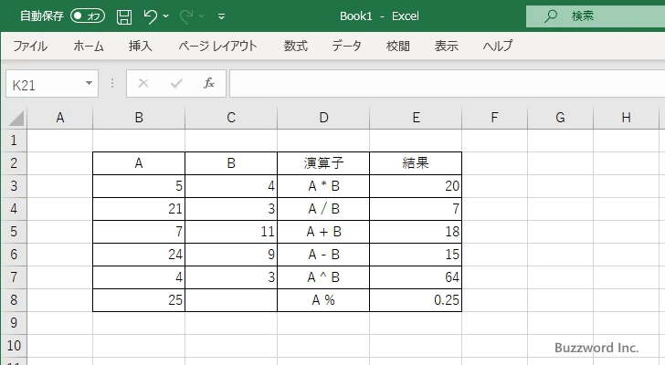Expand the Name Box dropdown arrow
Viewport: 665px width, 365px height.
tap(89, 83)
